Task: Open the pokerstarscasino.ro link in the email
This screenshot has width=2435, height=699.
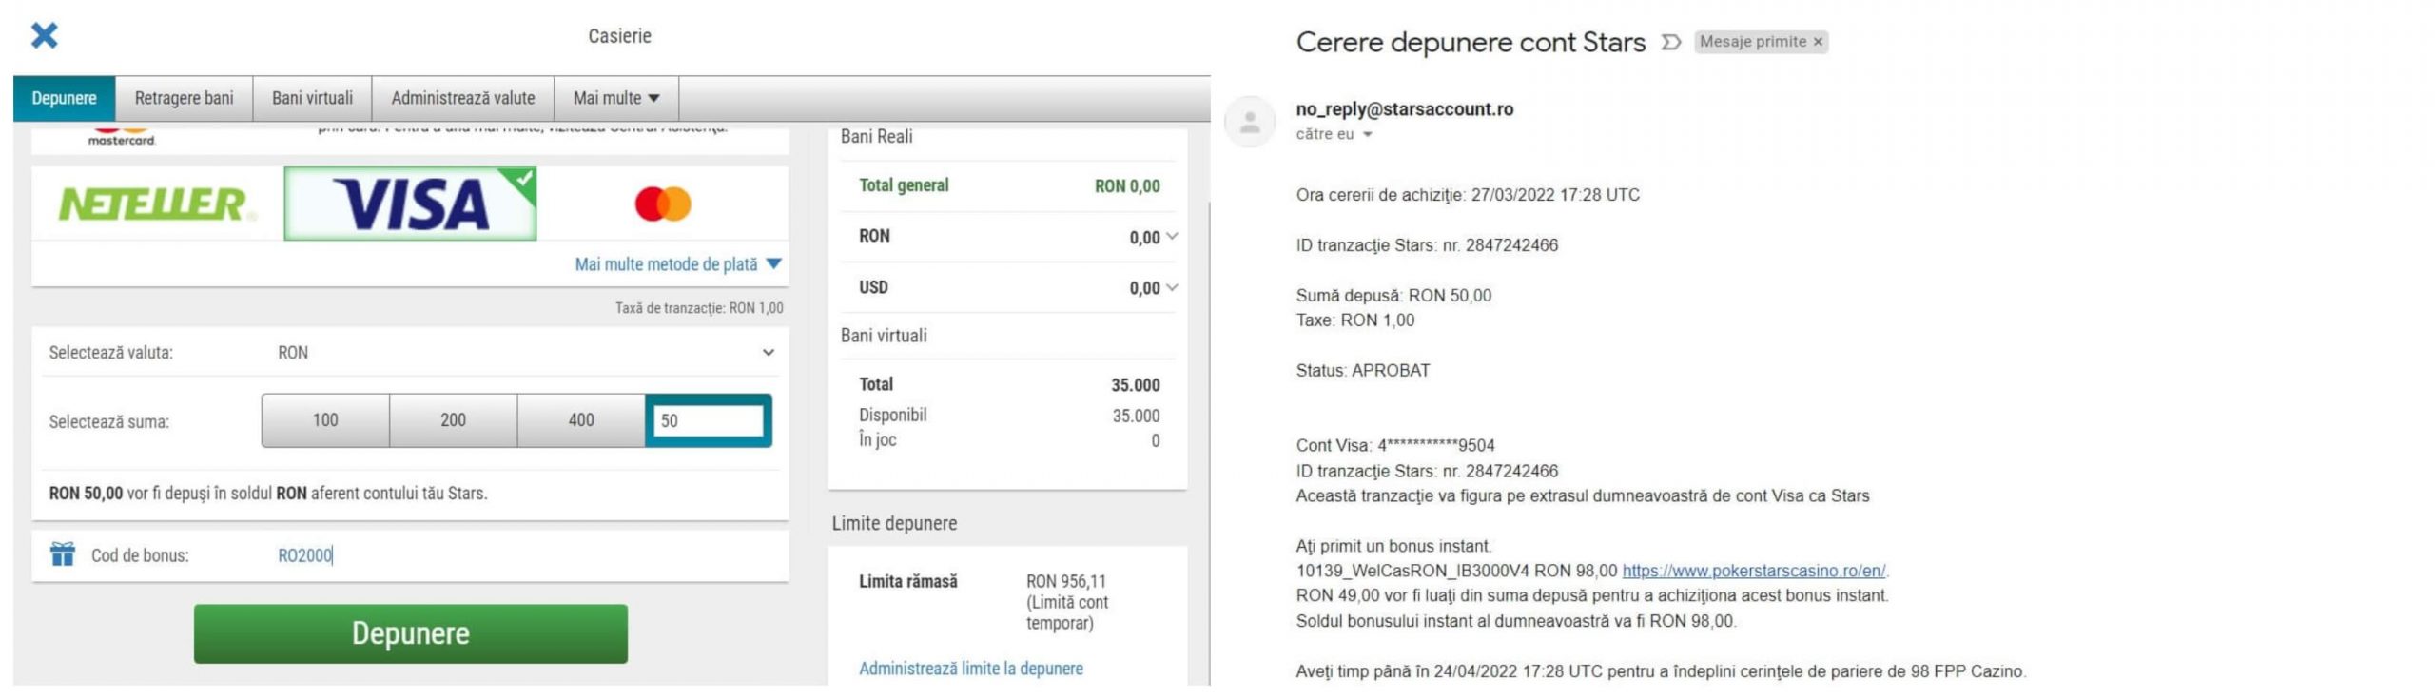Action: (x=1754, y=571)
